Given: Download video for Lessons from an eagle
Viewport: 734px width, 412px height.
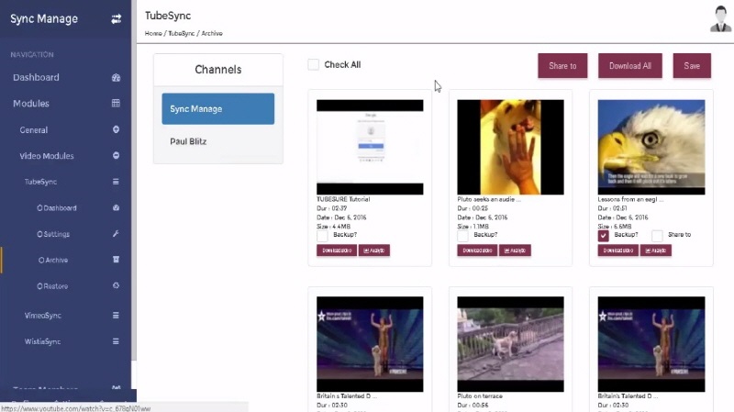Looking at the screenshot, I should [x=617, y=251].
